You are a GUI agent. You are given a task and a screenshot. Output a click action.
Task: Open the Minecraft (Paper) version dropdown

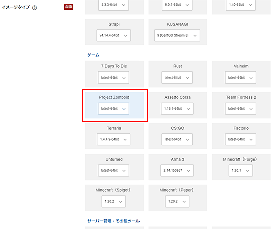tap(177, 201)
